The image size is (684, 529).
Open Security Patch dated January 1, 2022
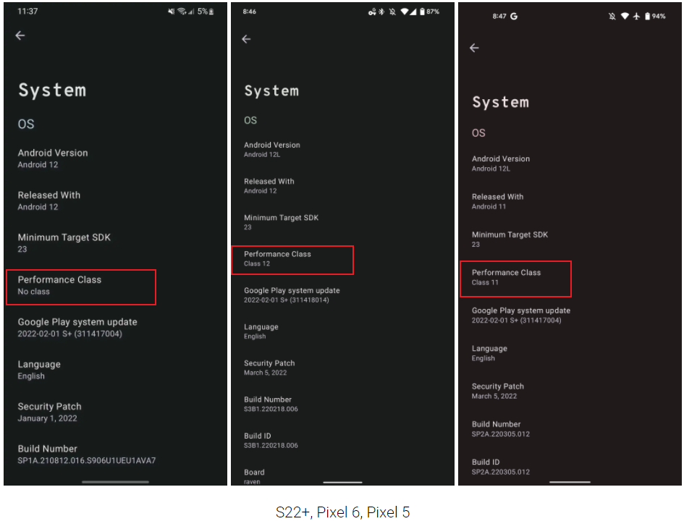click(50, 412)
